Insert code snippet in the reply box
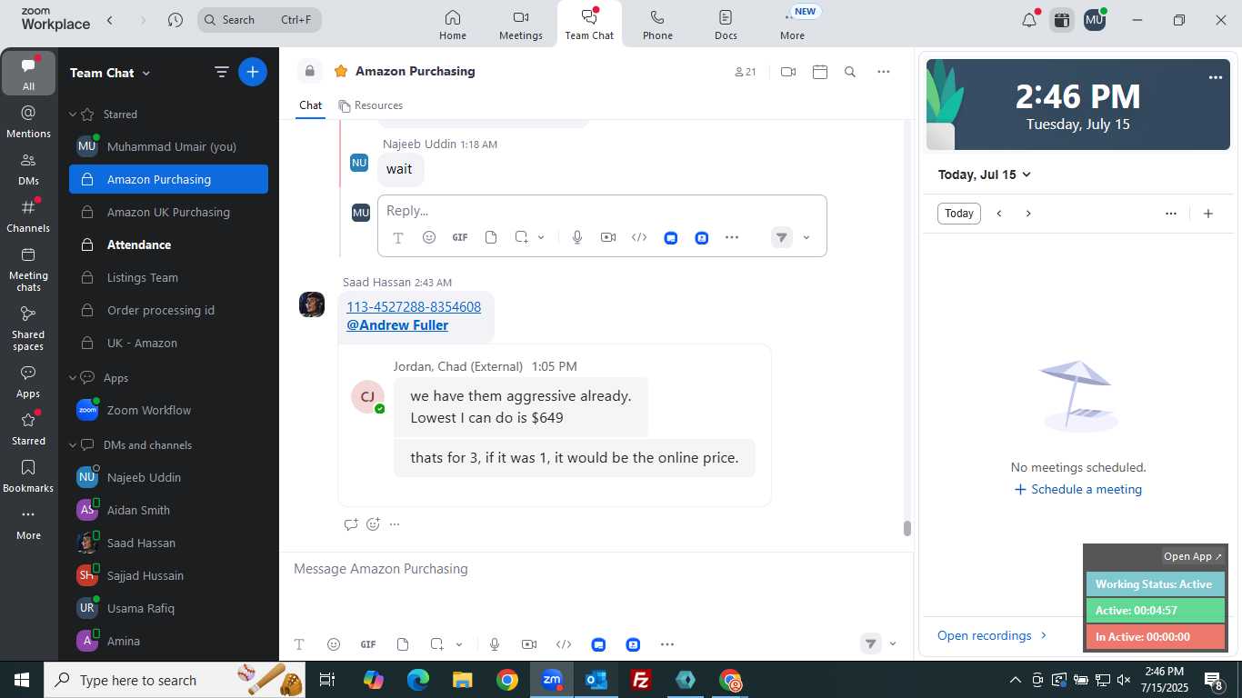Image resolution: width=1242 pixels, height=698 pixels. [639, 237]
